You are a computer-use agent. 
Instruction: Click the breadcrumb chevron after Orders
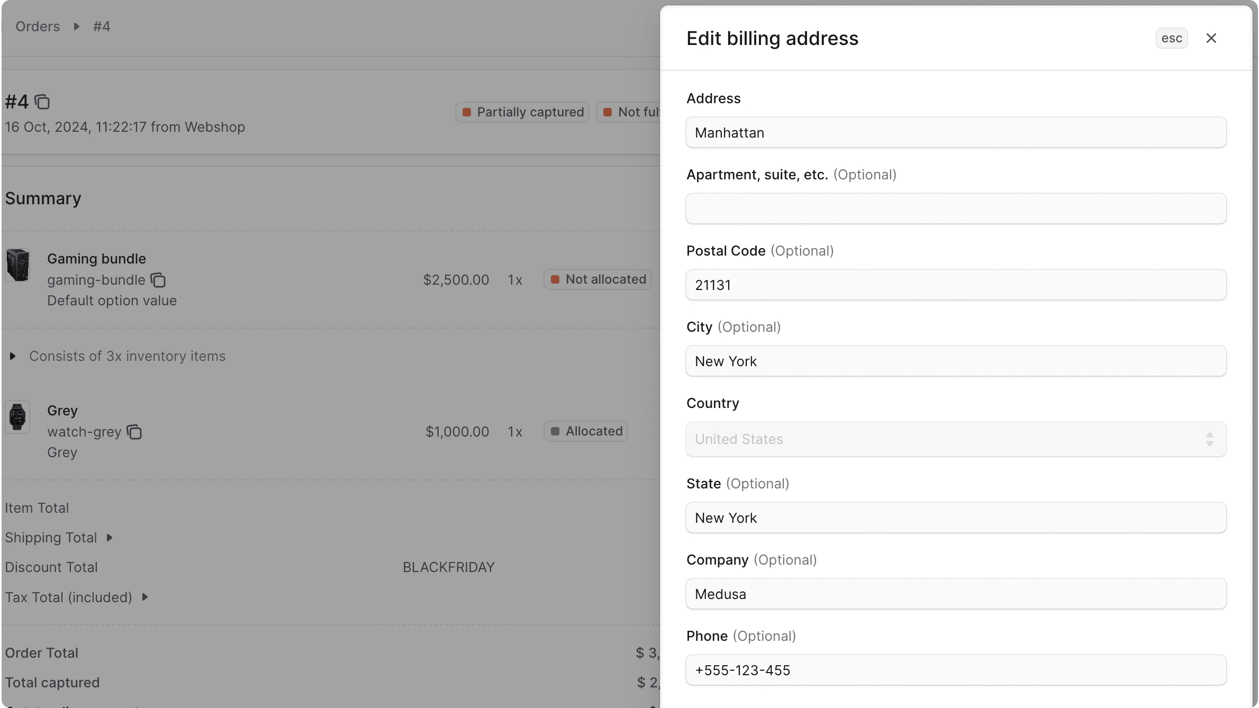point(76,26)
